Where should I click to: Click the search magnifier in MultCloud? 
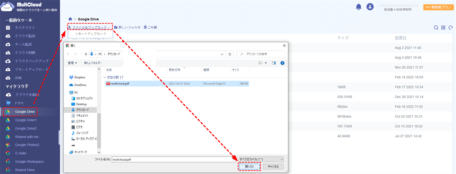[436, 28]
